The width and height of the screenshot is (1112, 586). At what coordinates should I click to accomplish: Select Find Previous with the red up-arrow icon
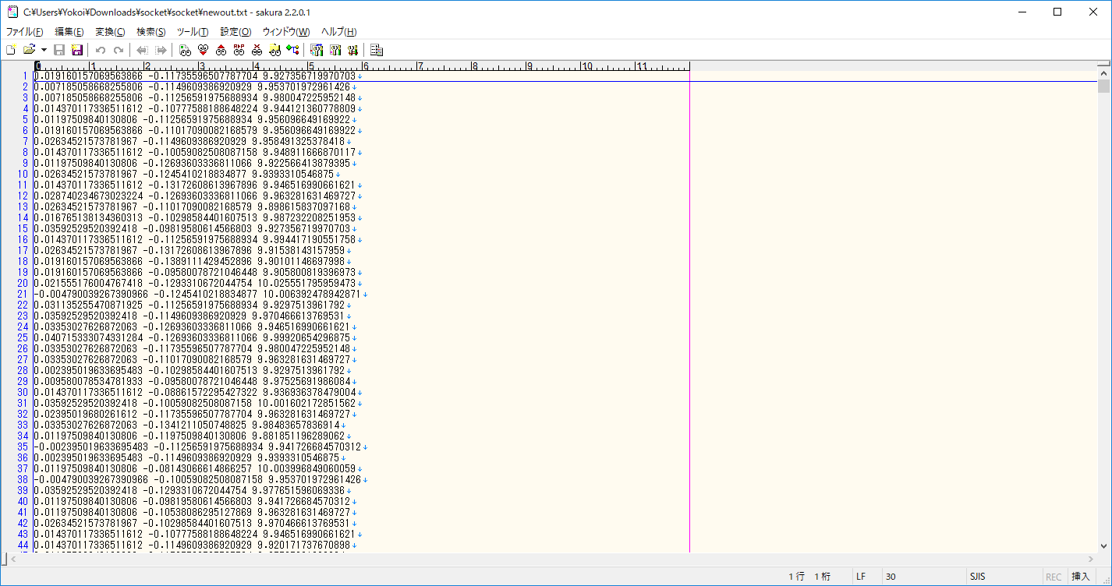click(x=221, y=49)
